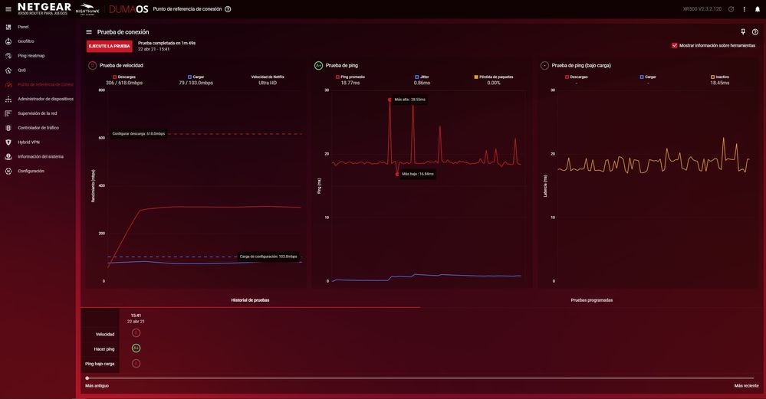This screenshot has width=766, height=399.
Task: Open Administrador de dispositivos
Action: 45,99
